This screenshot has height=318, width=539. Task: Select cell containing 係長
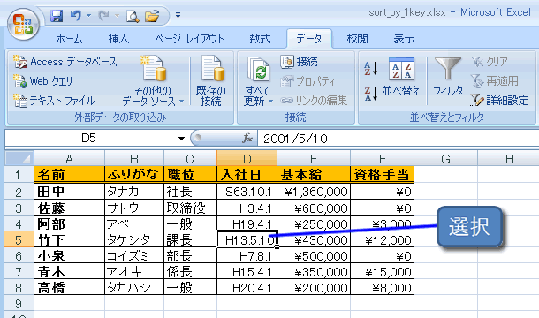(x=191, y=271)
